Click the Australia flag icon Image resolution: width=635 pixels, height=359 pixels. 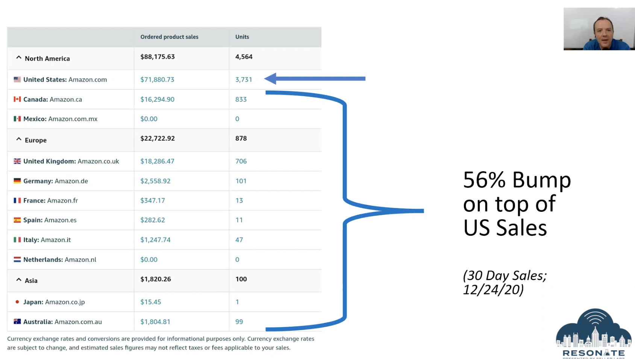[x=17, y=321]
